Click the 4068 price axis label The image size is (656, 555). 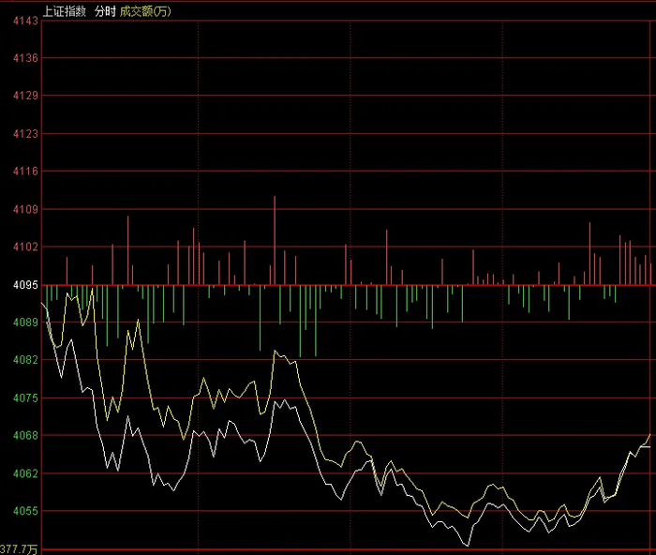25,436
